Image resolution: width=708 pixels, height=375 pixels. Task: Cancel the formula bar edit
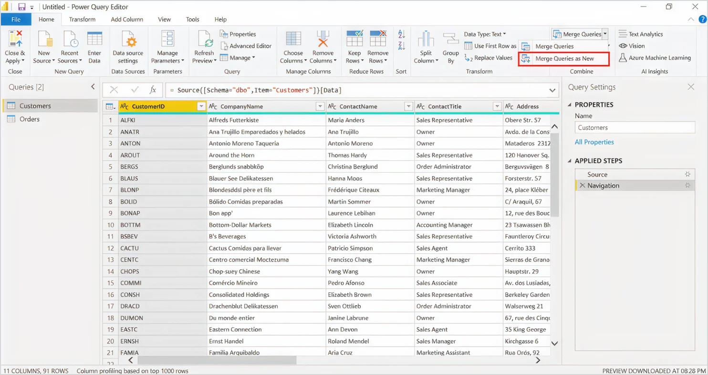(x=114, y=90)
